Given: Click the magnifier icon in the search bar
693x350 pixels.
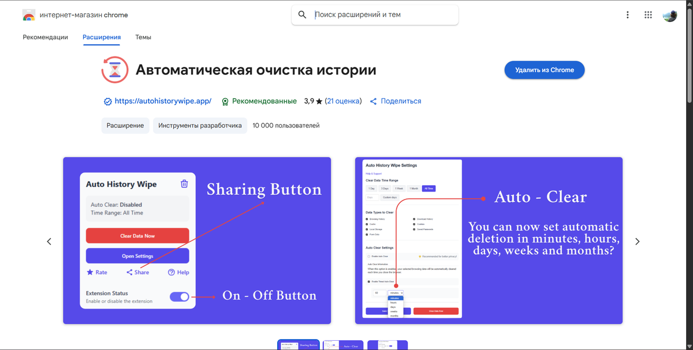Looking at the screenshot, I should click(302, 15).
